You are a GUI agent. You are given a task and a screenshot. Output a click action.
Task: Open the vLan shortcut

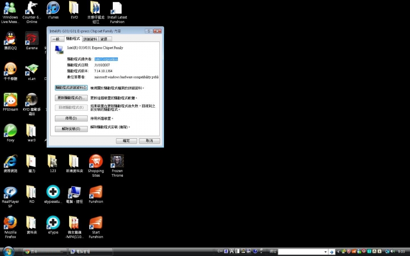tap(32, 72)
